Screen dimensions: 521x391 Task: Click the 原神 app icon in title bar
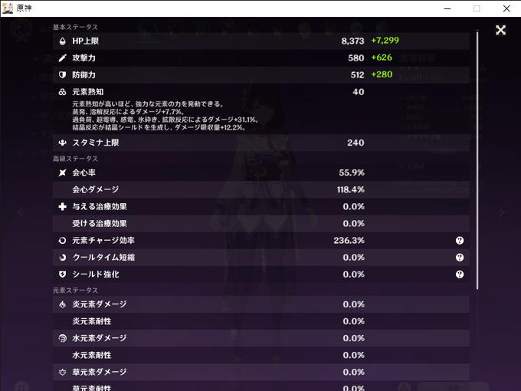(x=8, y=8)
